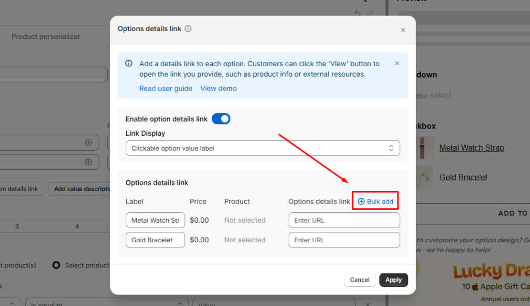This screenshot has height=306, width=530.
Task: Open the Link Display dropdown
Action: 262,148
